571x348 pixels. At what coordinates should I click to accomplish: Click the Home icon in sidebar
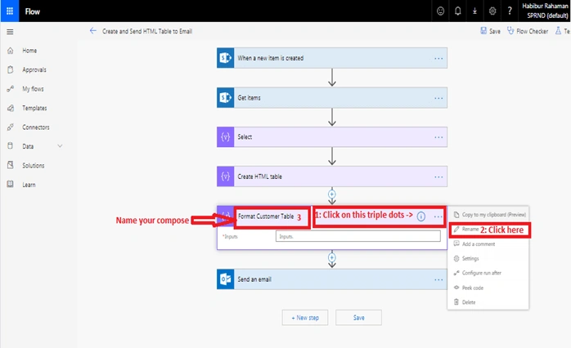click(x=11, y=51)
